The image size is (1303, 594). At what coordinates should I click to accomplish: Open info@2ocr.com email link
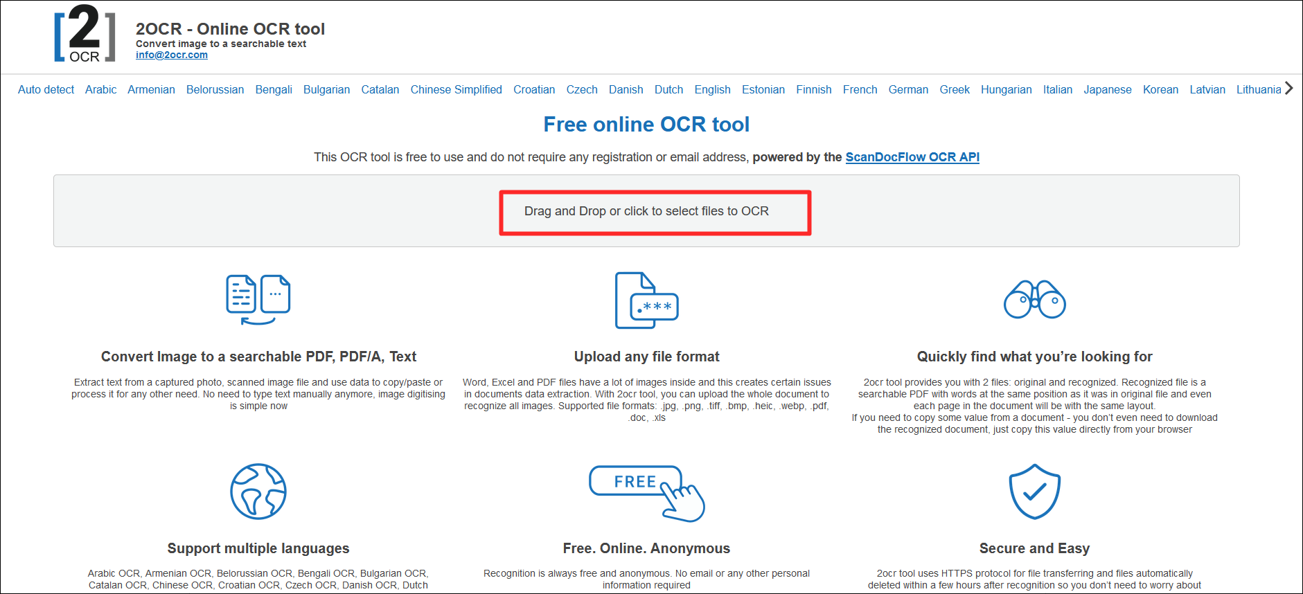172,55
